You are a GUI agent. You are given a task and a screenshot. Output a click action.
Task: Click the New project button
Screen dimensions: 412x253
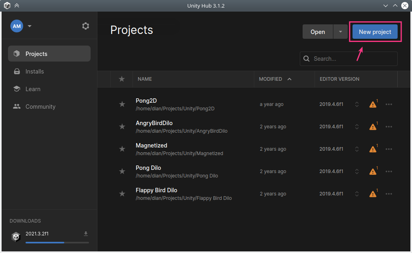[375, 32]
